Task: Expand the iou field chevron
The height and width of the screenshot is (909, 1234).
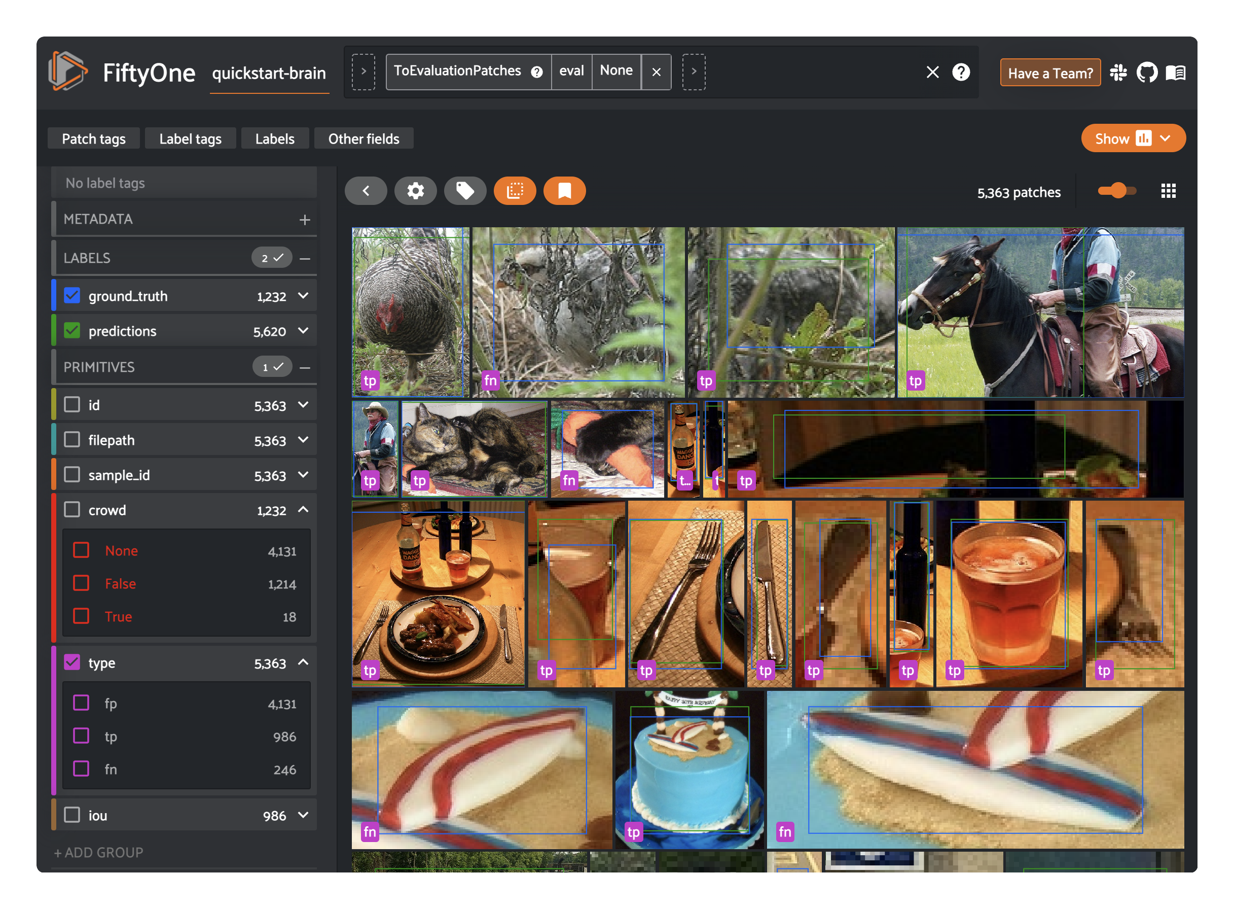Action: (x=303, y=814)
